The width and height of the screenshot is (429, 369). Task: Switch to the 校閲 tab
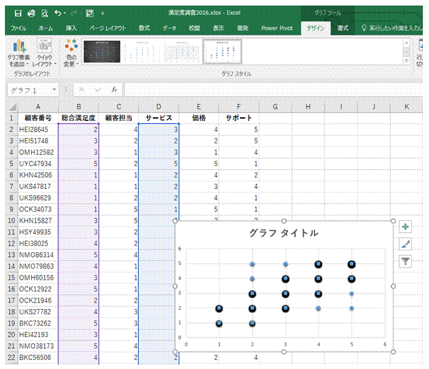pyautogui.click(x=194, y=28)
